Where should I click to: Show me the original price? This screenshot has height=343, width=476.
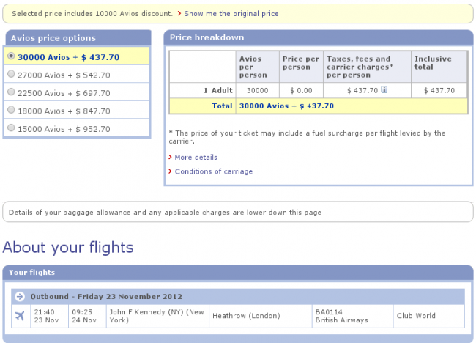coord(231,13)
